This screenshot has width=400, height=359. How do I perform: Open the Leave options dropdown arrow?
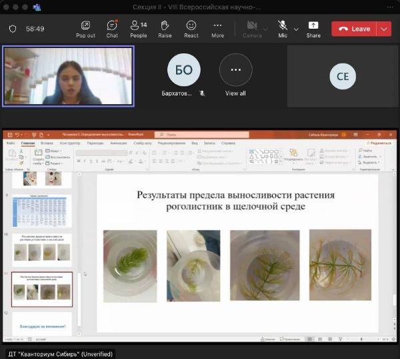383,29
